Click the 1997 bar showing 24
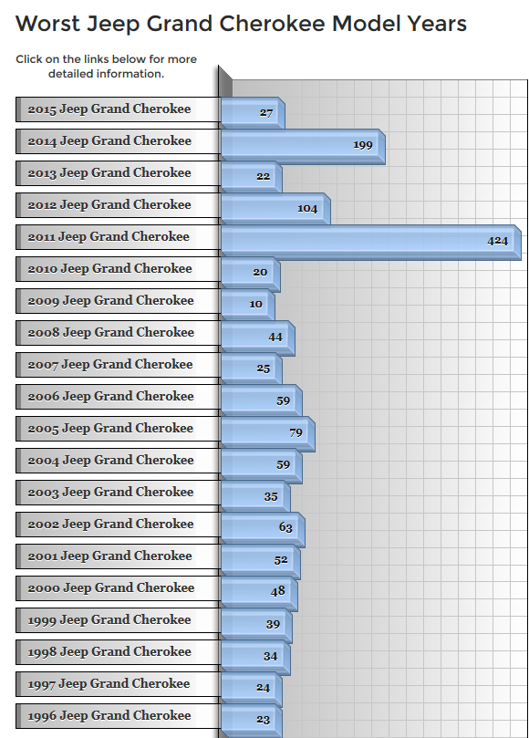Image resolution: width=529 pixels, height=738 pixels. coord(252,690)
